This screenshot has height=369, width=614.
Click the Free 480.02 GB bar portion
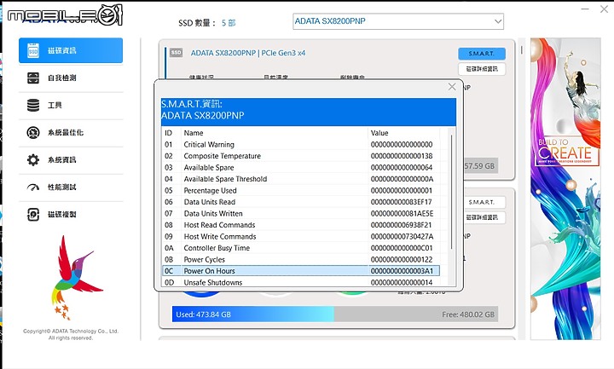point(416,314)
